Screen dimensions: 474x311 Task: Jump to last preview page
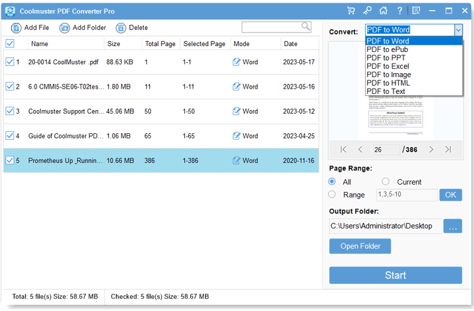tap(448, 149)
